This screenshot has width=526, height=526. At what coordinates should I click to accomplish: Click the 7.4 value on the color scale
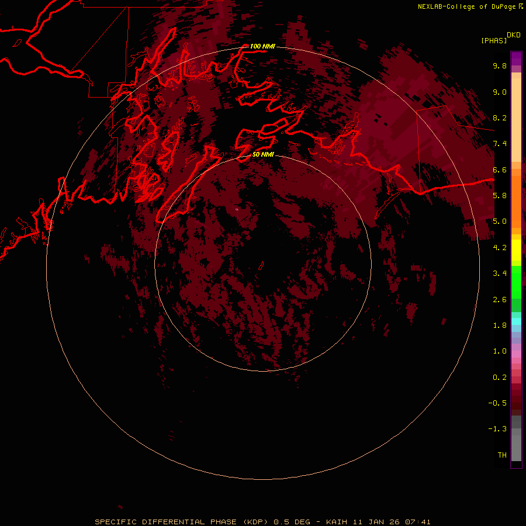500,144
